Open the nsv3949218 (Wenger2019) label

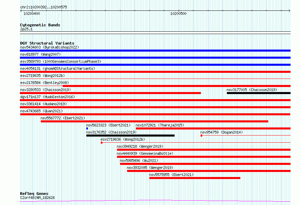click(140, 146)
